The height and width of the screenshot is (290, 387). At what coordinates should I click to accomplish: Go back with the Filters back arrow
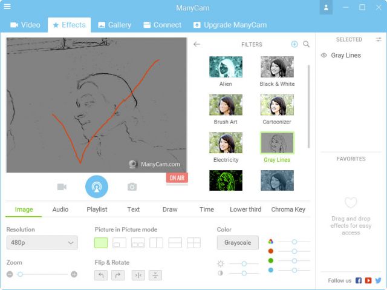pos(197,44)
